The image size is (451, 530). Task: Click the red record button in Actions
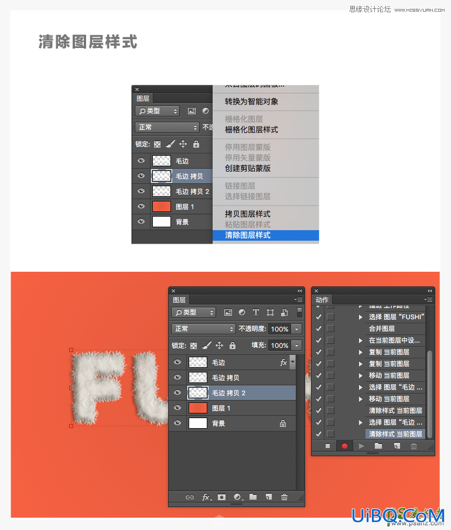[x=344, y=446]
